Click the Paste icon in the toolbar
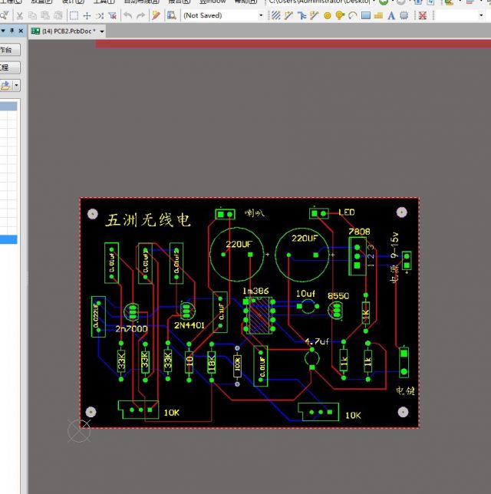Viewport: 491px width, 494px height. pos(45,15)
